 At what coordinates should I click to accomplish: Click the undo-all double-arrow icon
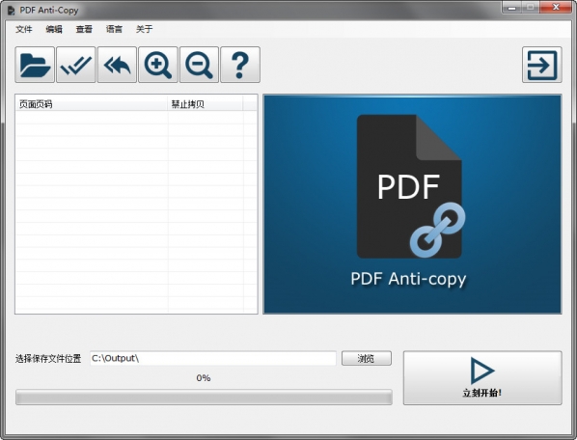click(117, 65)
